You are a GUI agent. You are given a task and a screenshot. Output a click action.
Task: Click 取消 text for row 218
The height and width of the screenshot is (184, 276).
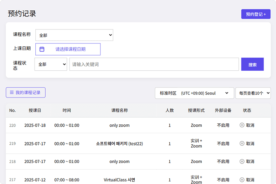tap(250, 162)
